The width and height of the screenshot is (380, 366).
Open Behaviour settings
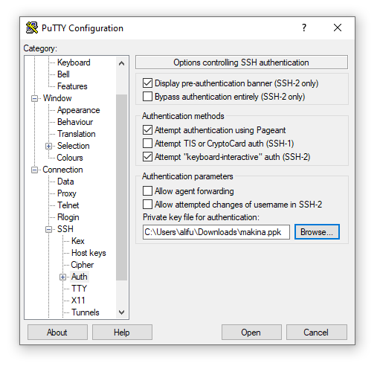pyautogui.click(x=75, y=122)
